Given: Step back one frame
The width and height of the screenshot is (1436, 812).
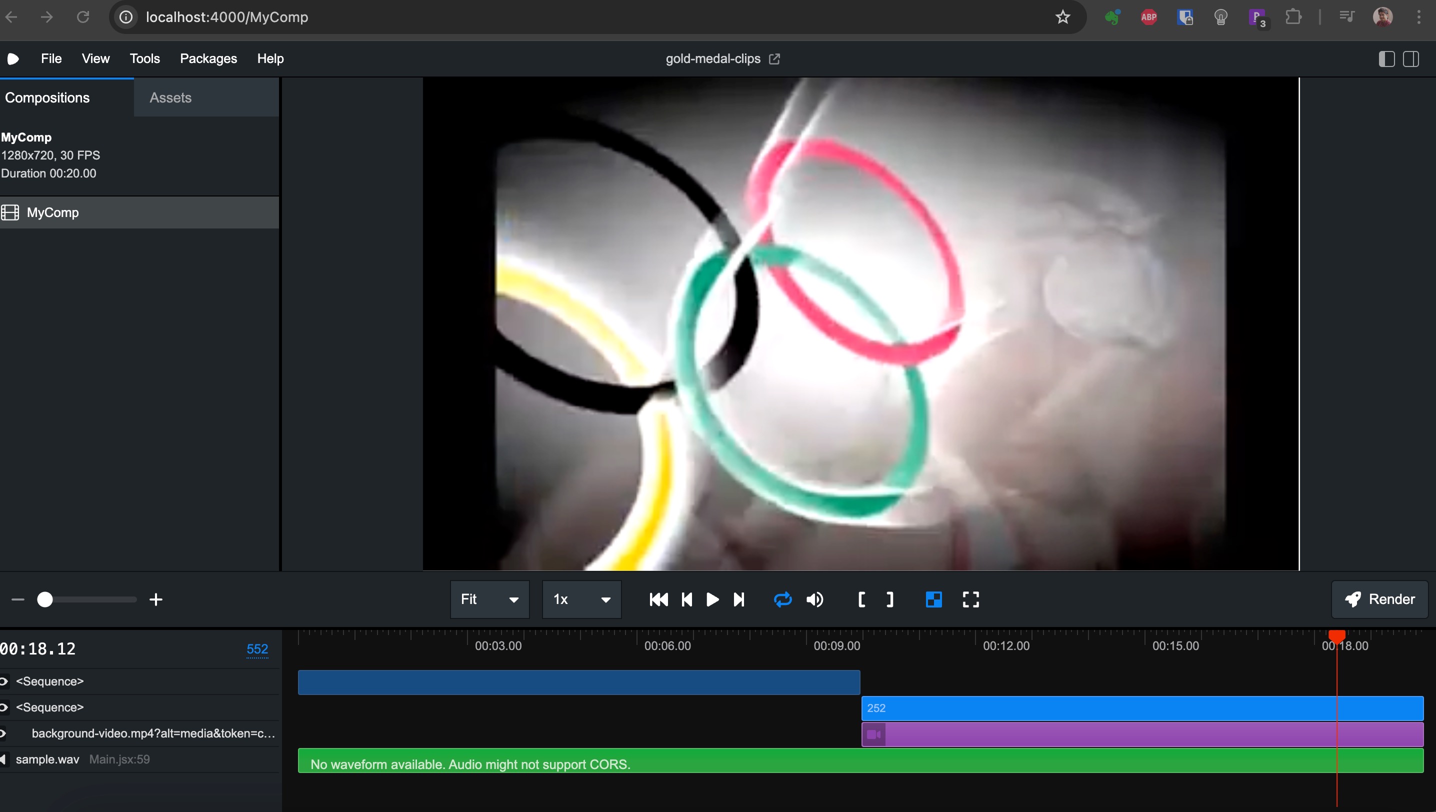Looking at the screenshot, I should coord(686,599).
